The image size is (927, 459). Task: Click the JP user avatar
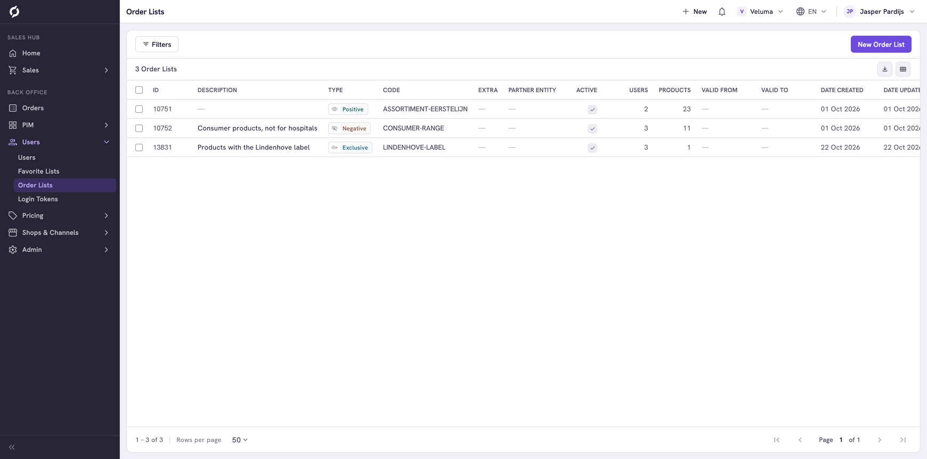click(x=850, y=12)
